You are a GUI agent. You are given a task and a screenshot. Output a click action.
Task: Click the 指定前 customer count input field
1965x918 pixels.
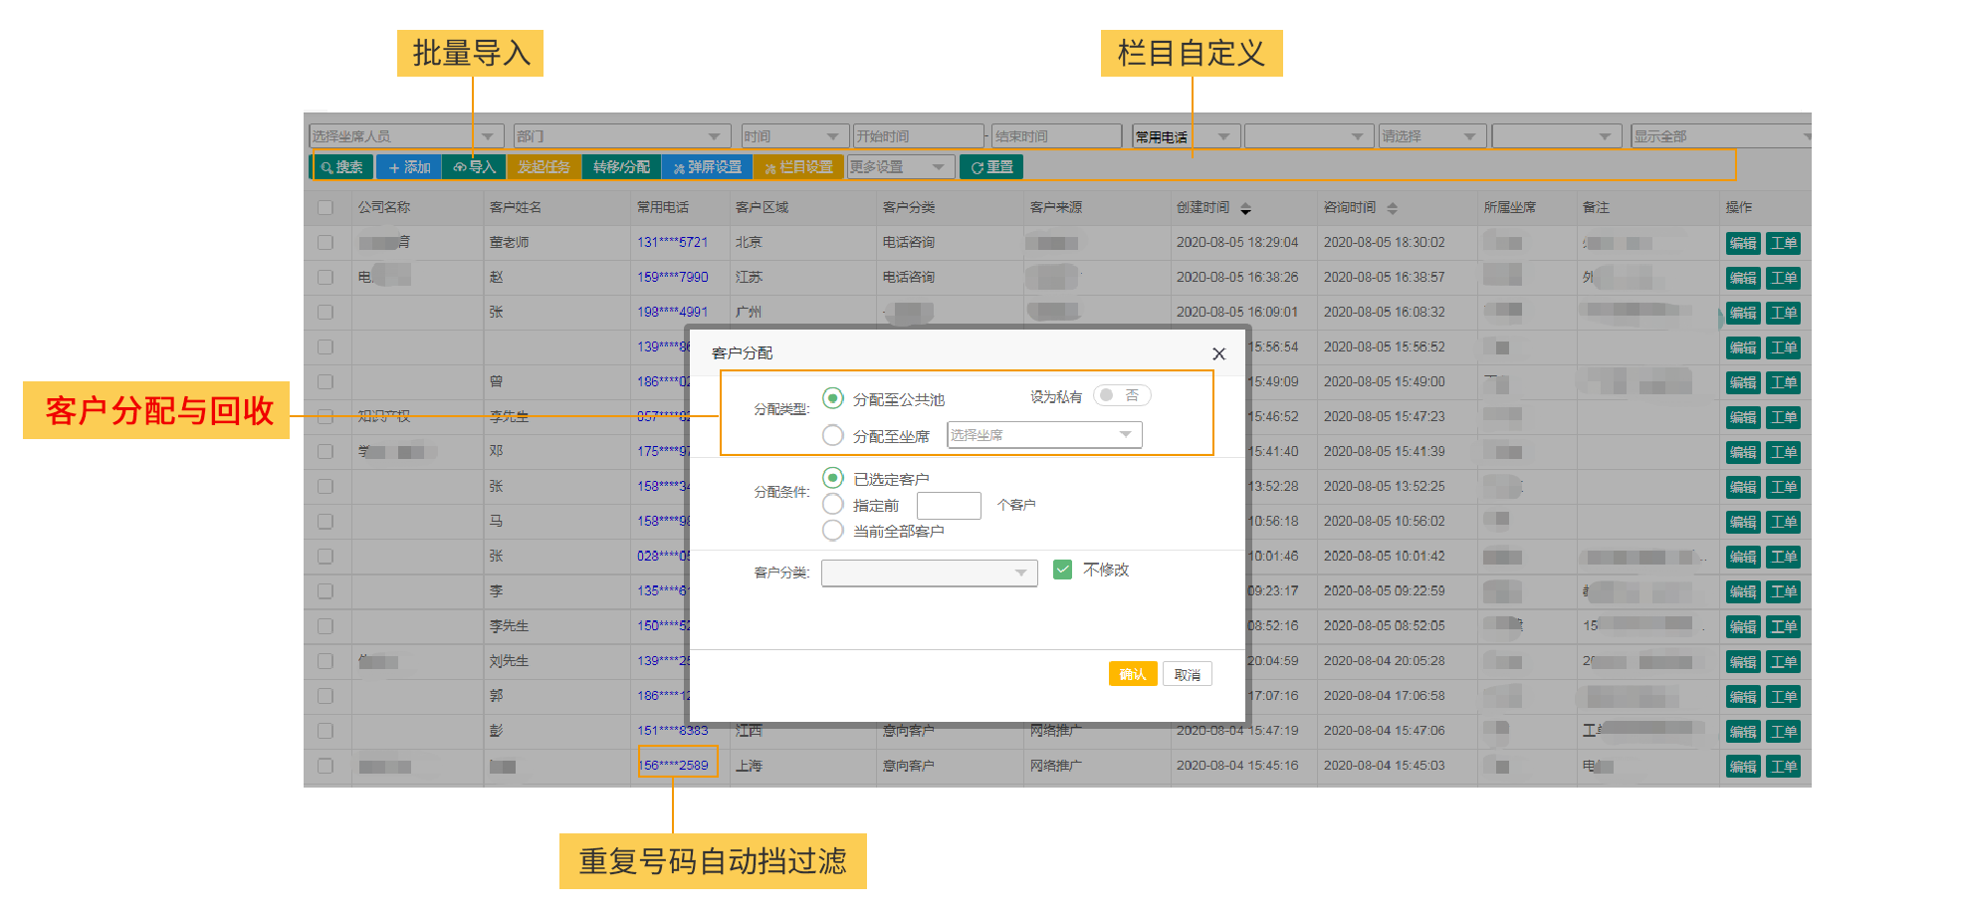point(948,506)
